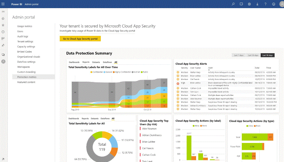Select Cathan Cook in top users list
The width and height of the screenshot is (284, 162).
coord(149,155)
